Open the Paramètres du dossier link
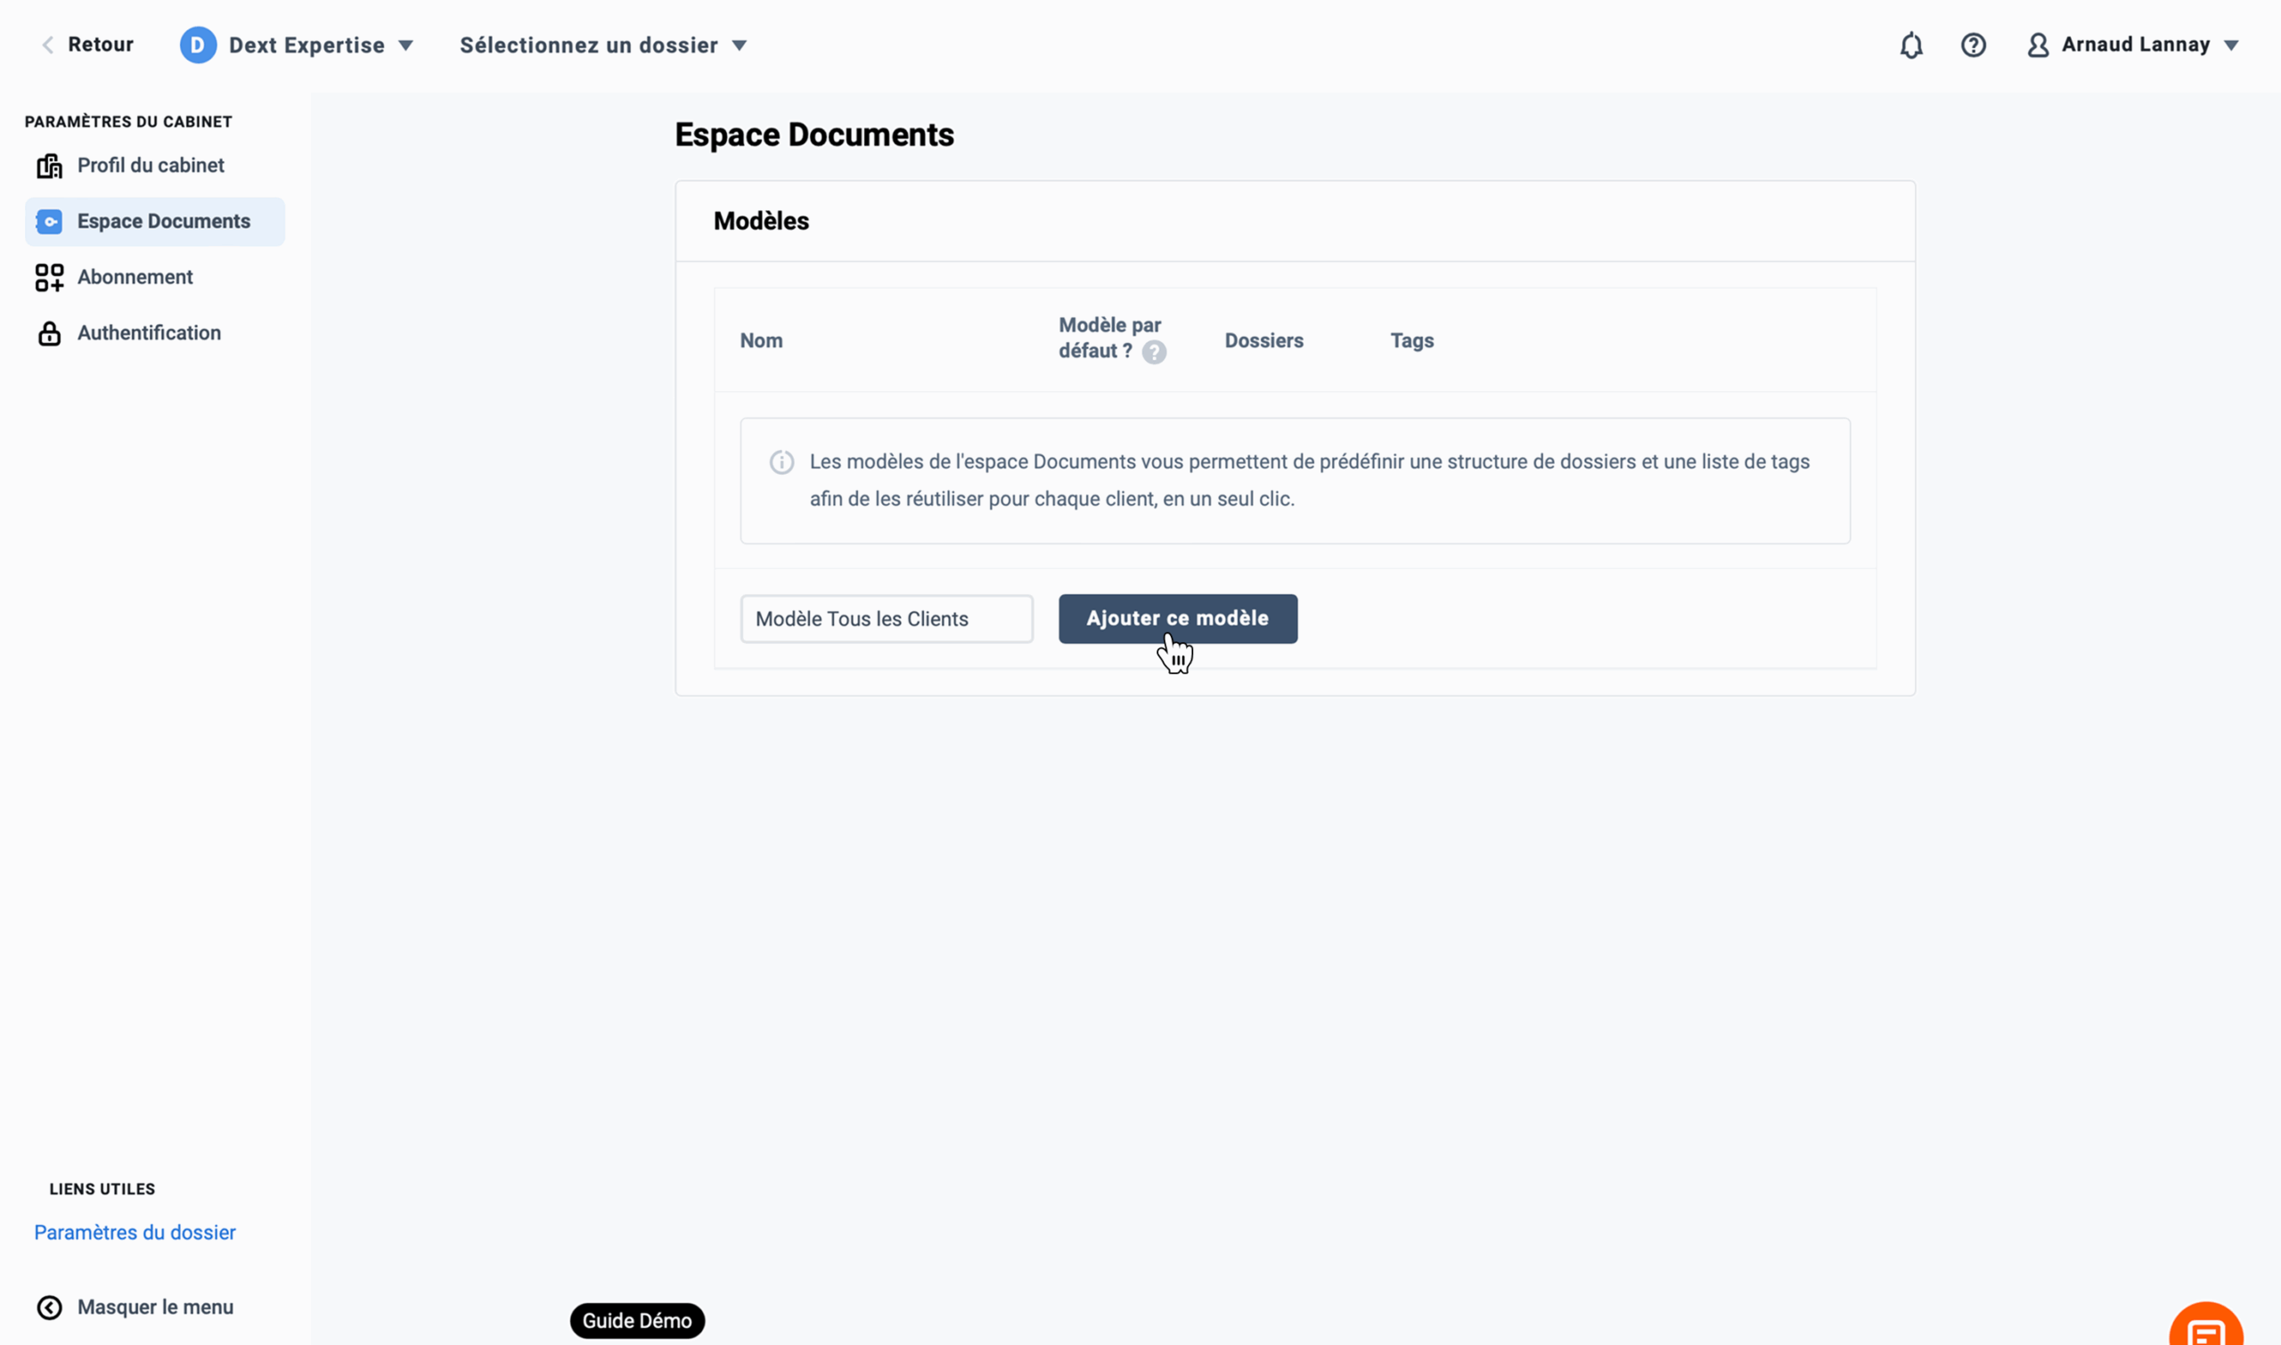This screenshot has width=2281, height=1345. tap(135, 1233)
